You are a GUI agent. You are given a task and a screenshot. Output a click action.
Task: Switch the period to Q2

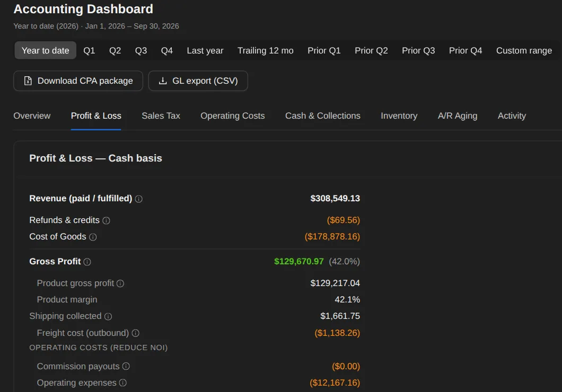pos(115,50)
